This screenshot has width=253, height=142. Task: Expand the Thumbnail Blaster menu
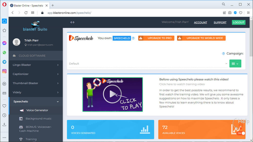(x=36, y=83)
